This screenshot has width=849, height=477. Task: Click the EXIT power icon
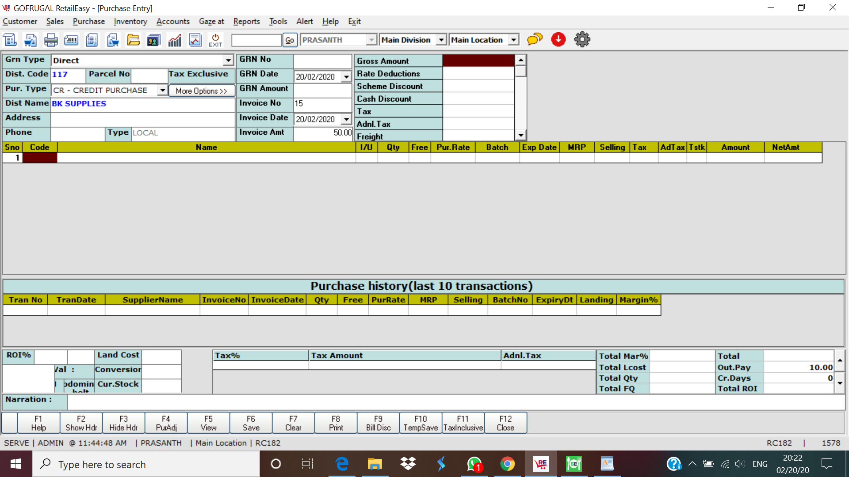pos(215,40)
